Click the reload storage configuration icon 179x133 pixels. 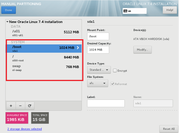click(29, 106)
